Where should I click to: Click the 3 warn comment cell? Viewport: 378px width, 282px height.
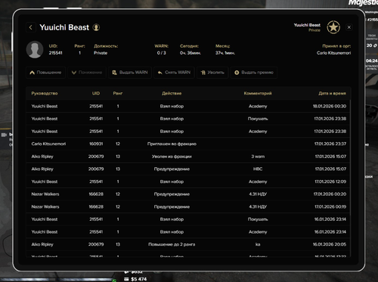(258, 156)
